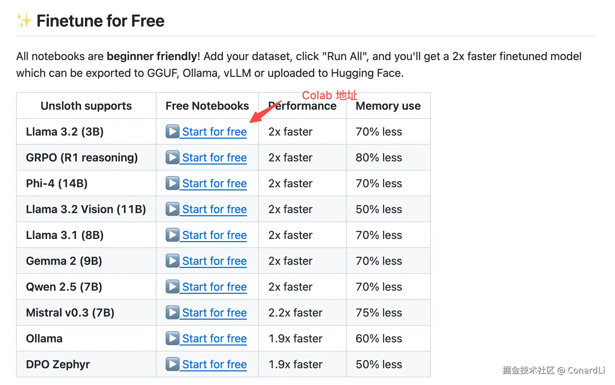The width and height of the screenshot is (615, 385).
Task: Select the play icon in Qwen 2.5 (7B) row
Action: click(172, 287)
